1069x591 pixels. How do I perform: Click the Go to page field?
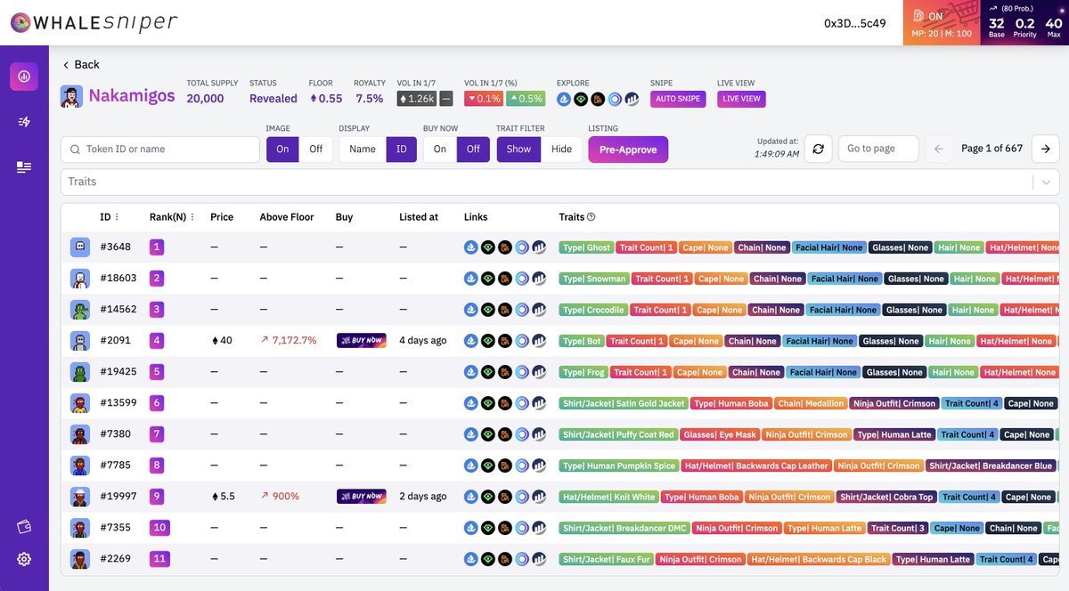coord(878,149)
